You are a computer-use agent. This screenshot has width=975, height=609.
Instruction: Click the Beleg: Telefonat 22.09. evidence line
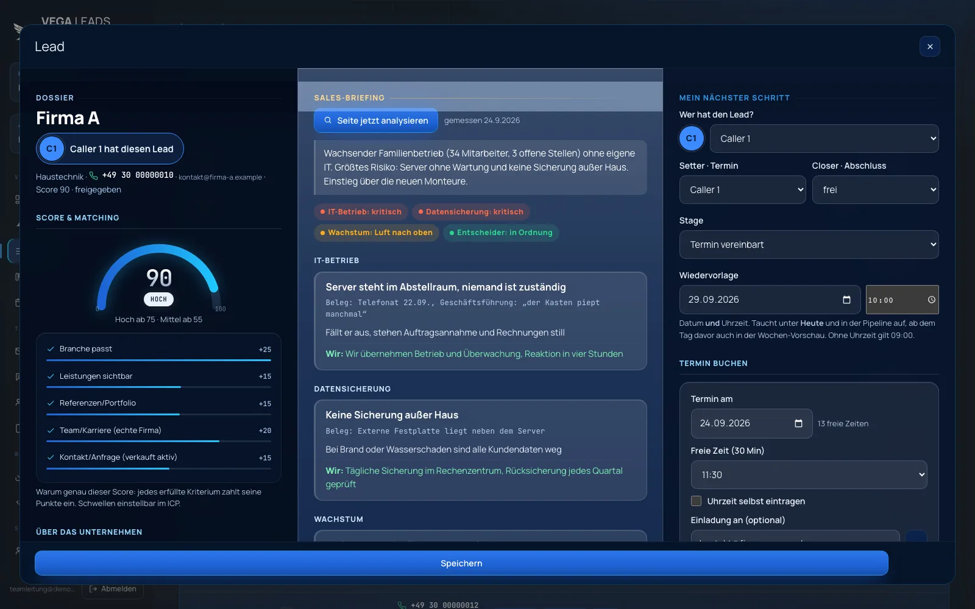pos(463,308)
